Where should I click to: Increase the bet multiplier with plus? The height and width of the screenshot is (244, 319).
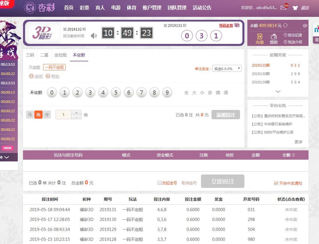76,113
